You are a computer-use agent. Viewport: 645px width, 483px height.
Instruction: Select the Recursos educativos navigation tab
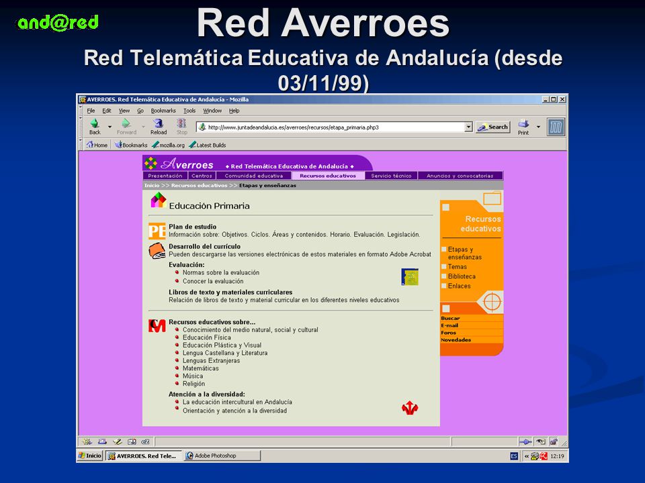point(328,176)
